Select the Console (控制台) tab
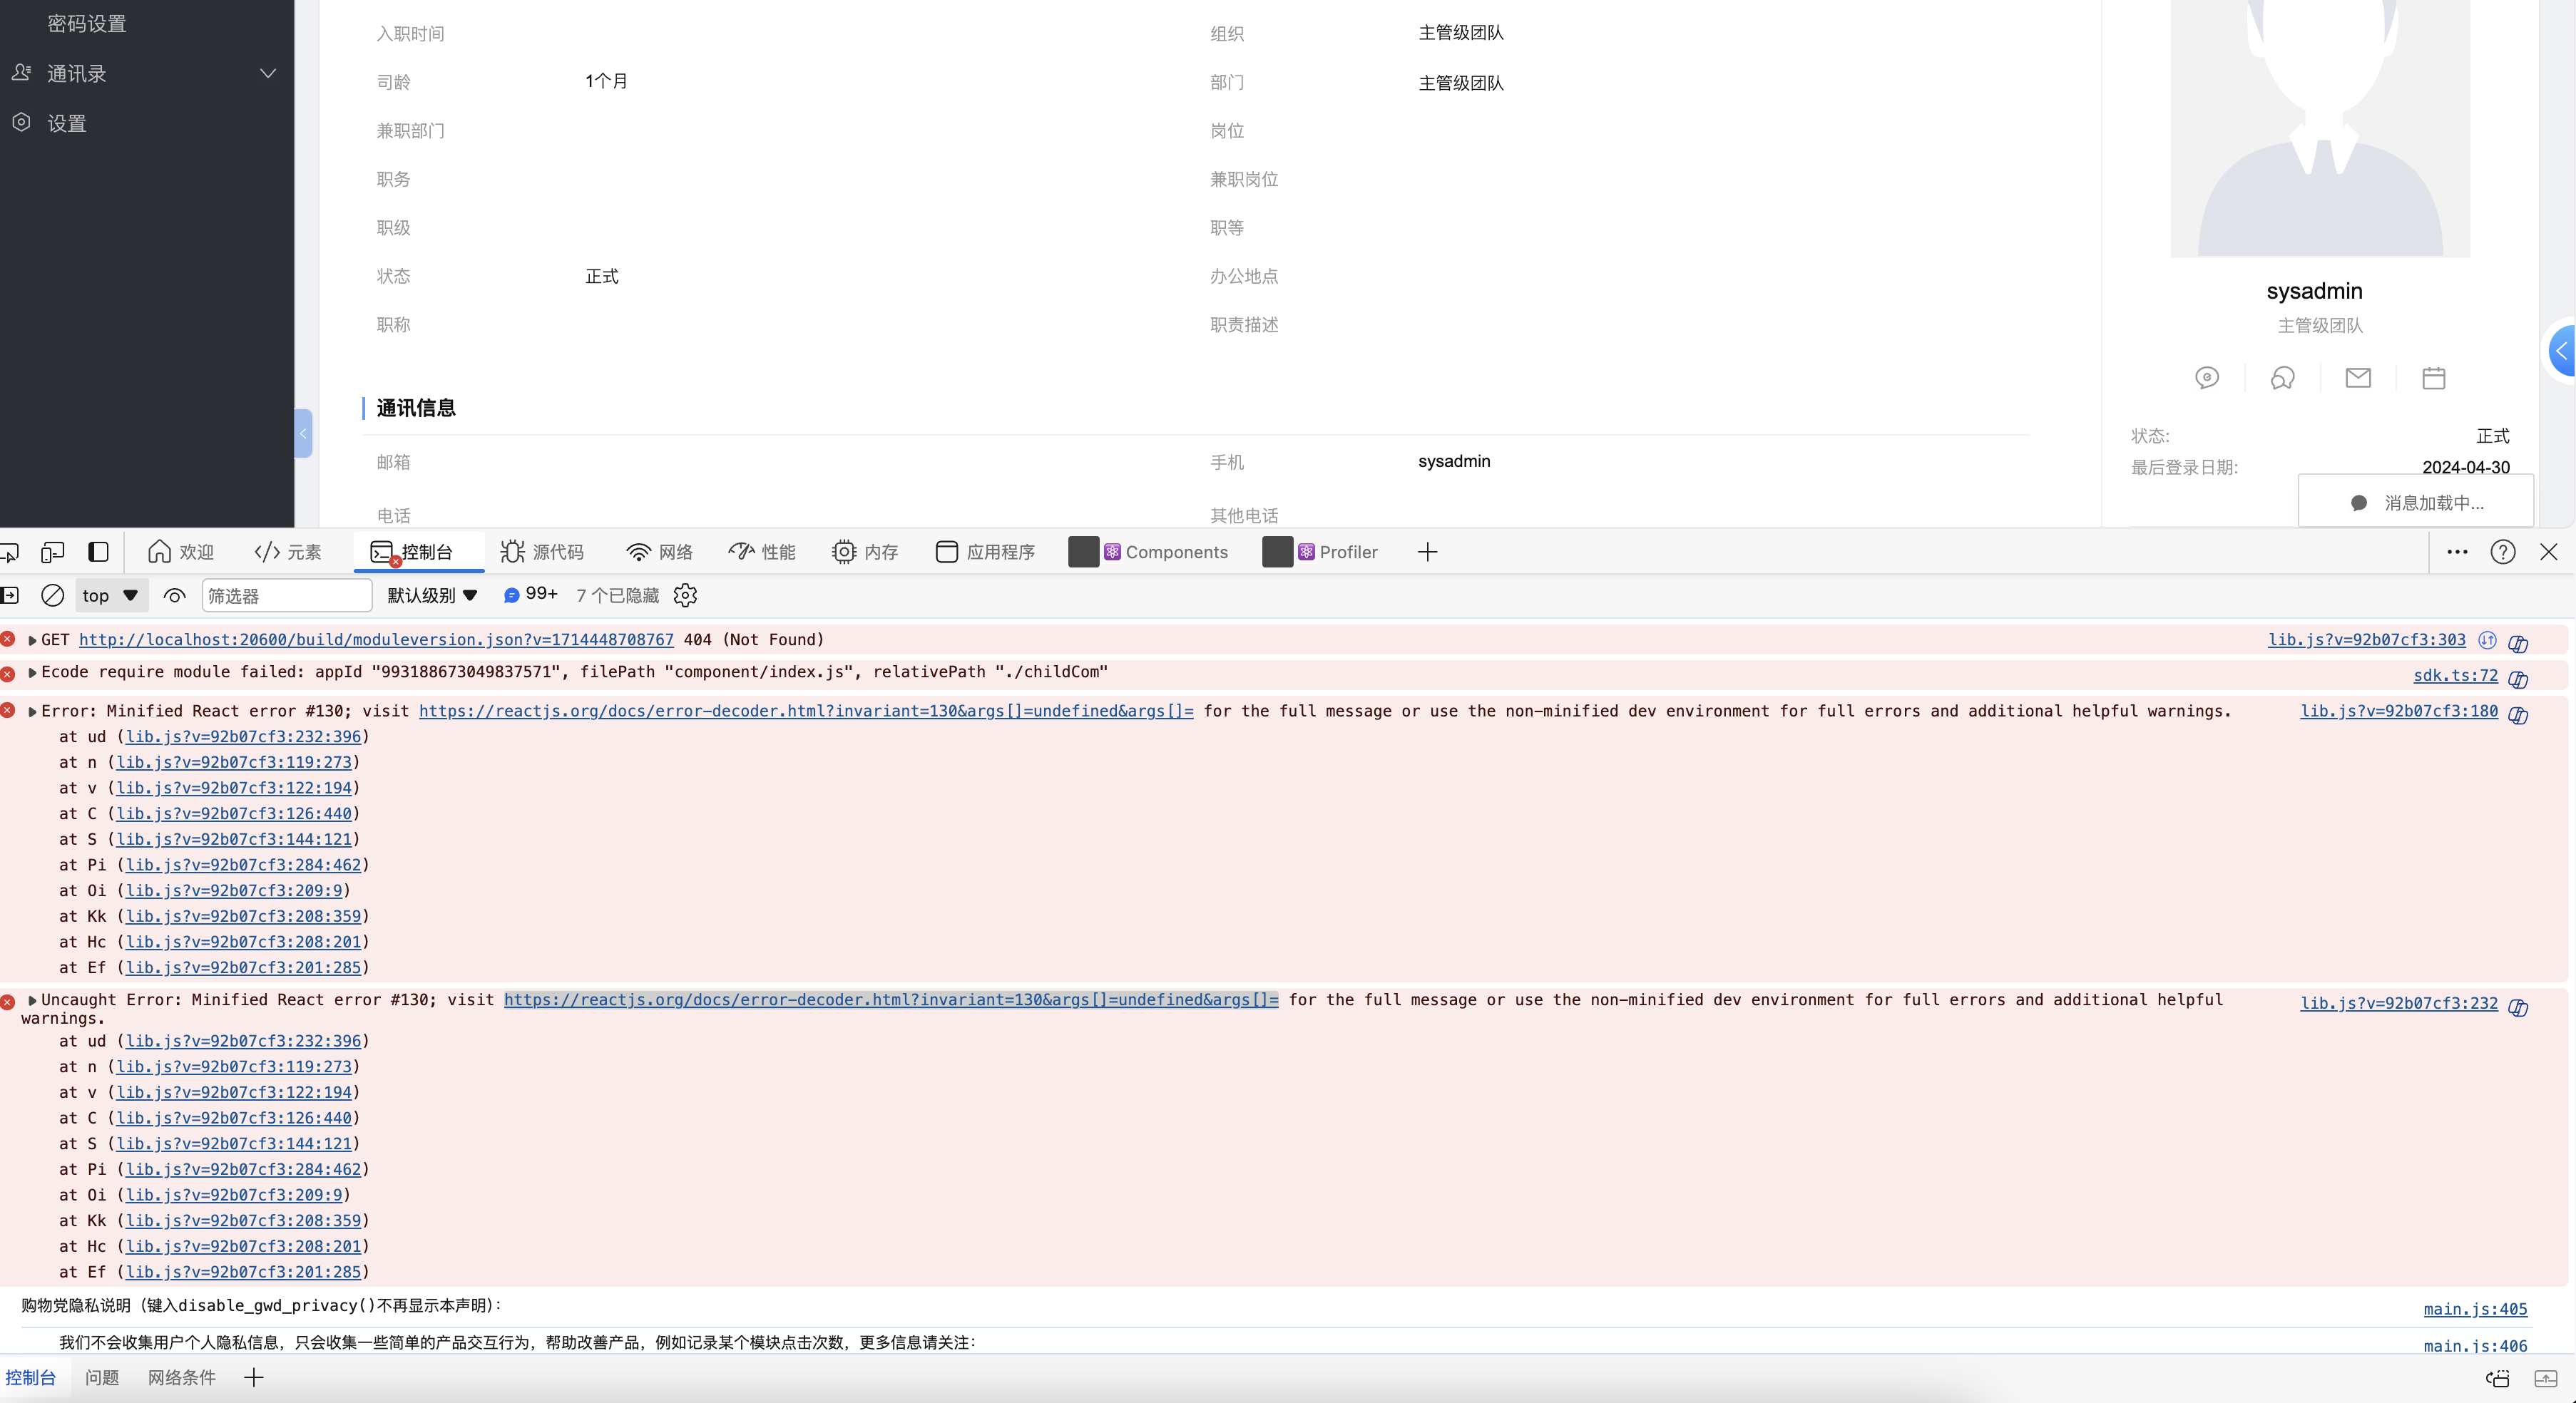The image size is (2576, 1403). pos(418,552)
